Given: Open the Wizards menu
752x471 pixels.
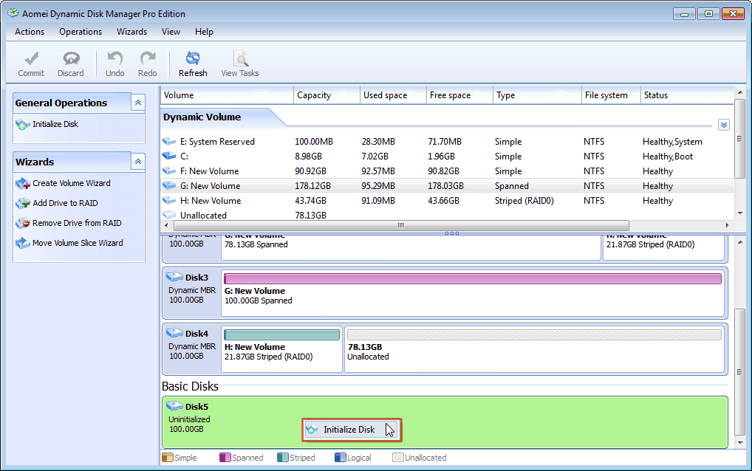Looking at the screenshot, I should tap(131, 32).
